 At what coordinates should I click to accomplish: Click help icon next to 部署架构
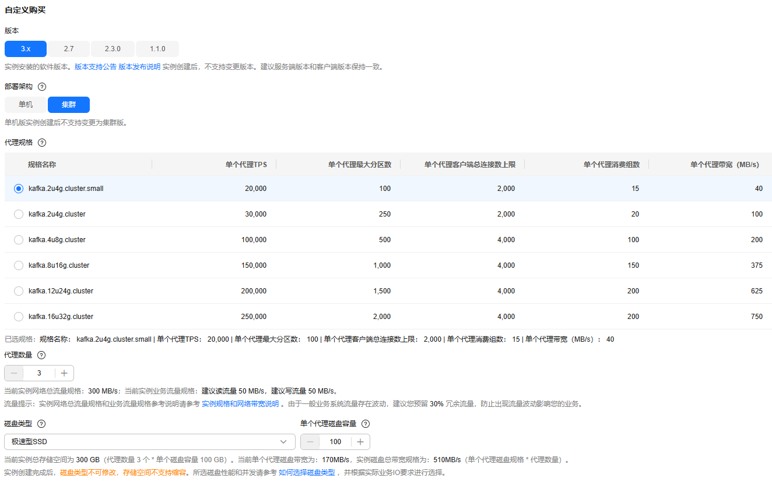(42, 87)
